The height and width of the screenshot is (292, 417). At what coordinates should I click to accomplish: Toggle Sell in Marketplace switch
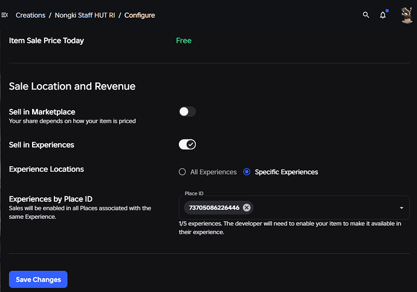pyautogui.click(x=187, y=112)
